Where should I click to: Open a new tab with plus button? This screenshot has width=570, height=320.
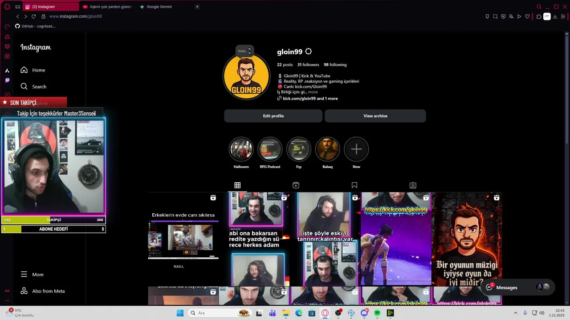197,7
